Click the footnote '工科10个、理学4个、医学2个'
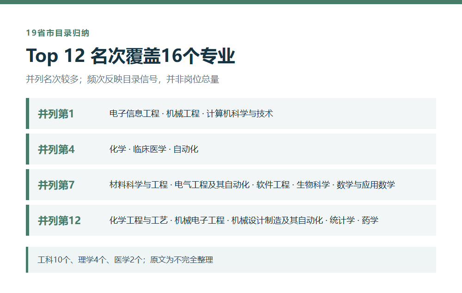Image resolution: width=462 pixels, height=293 pixels. [x=125, y=260]
